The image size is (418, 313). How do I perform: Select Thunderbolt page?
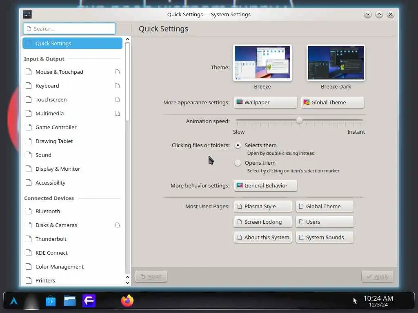tap(72, 239)
